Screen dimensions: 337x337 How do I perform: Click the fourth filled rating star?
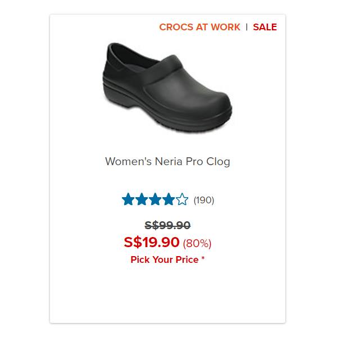click(168, 199)
